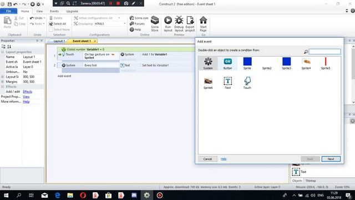Select the Sprite6 object icon
The width and height of the screenshot is (355, 200).
pyautogui.click(x=208, y=83)
